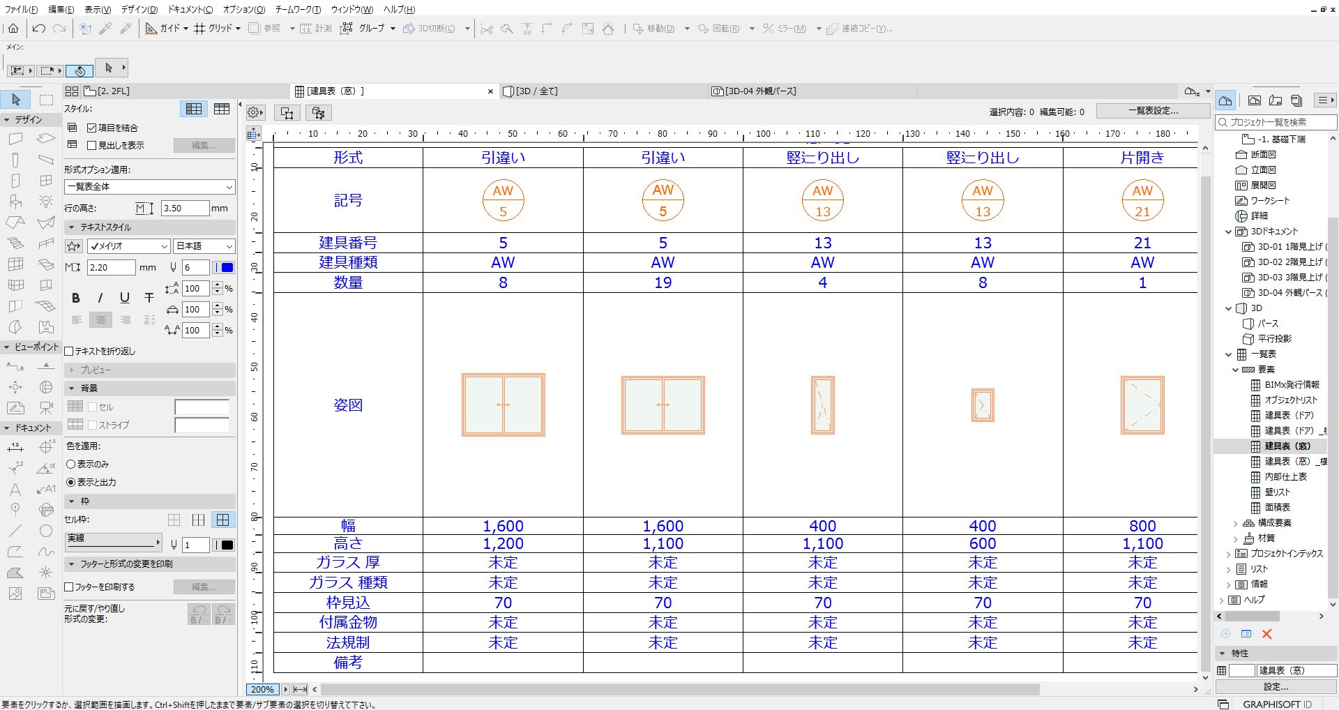Open メイリオ font dropdown
This screenshot has width=1339, height=710.
pos(128,246)
